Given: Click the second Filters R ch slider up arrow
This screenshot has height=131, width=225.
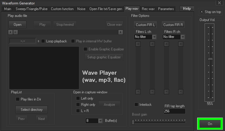Looking at the screenshot, I should (x=181, y=44).
